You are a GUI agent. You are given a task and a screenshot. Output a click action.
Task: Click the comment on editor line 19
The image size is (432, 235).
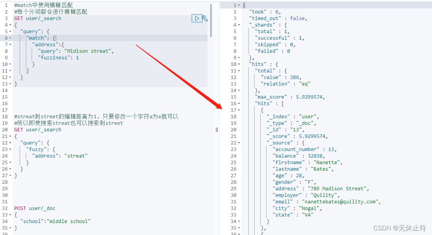[x=69, y=123]
